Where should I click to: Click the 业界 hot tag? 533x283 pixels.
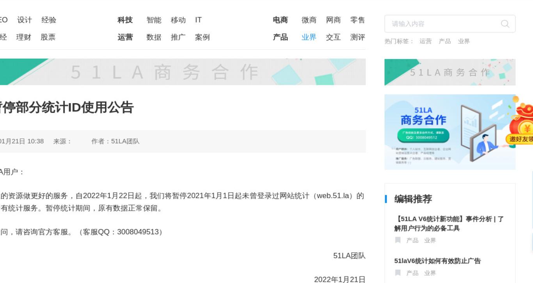[464, 41]
